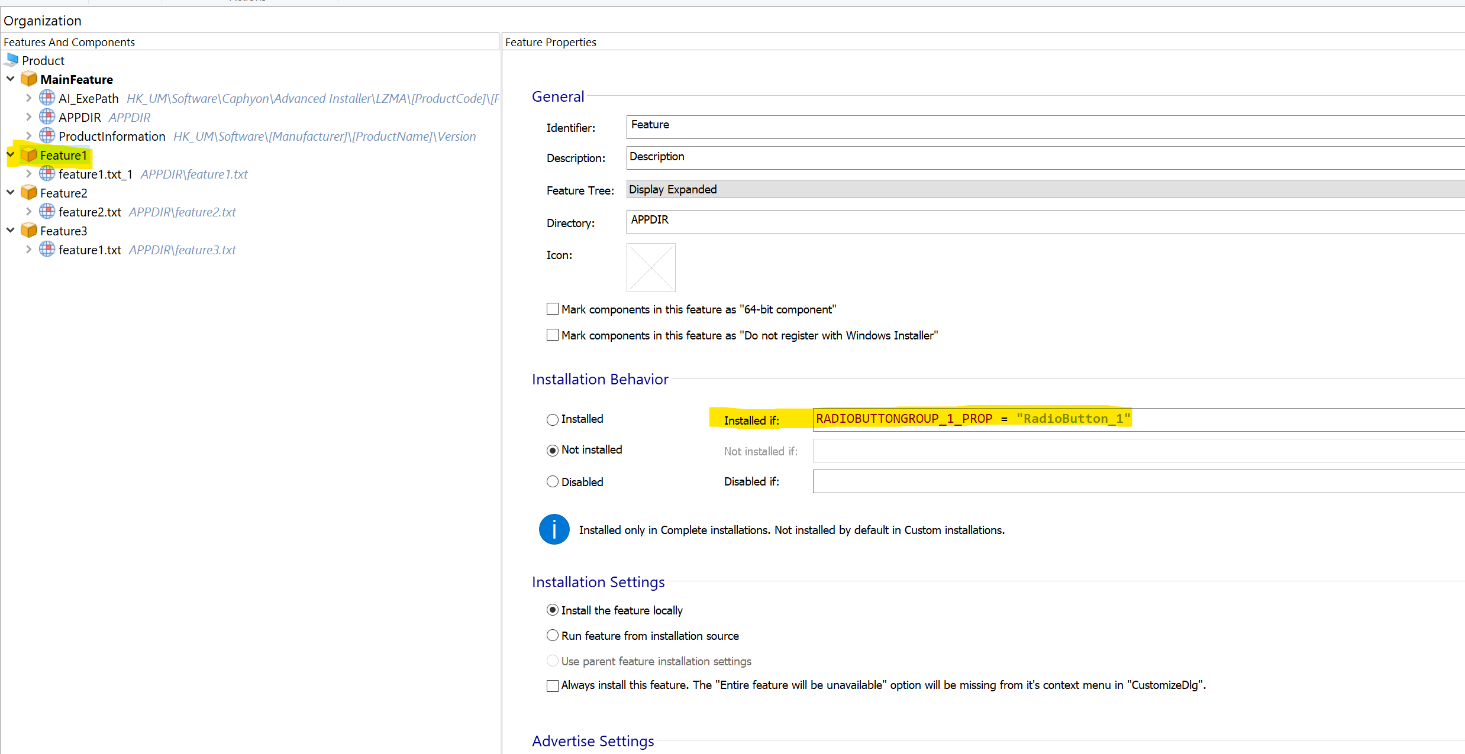Viewport: 1465px width, 754px height.
Task: Collapse the MainFeature tree node
Action: 11,79
